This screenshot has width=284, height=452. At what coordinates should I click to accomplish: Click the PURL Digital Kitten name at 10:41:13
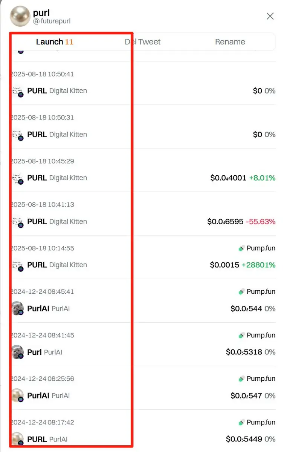tap(57, 221)
